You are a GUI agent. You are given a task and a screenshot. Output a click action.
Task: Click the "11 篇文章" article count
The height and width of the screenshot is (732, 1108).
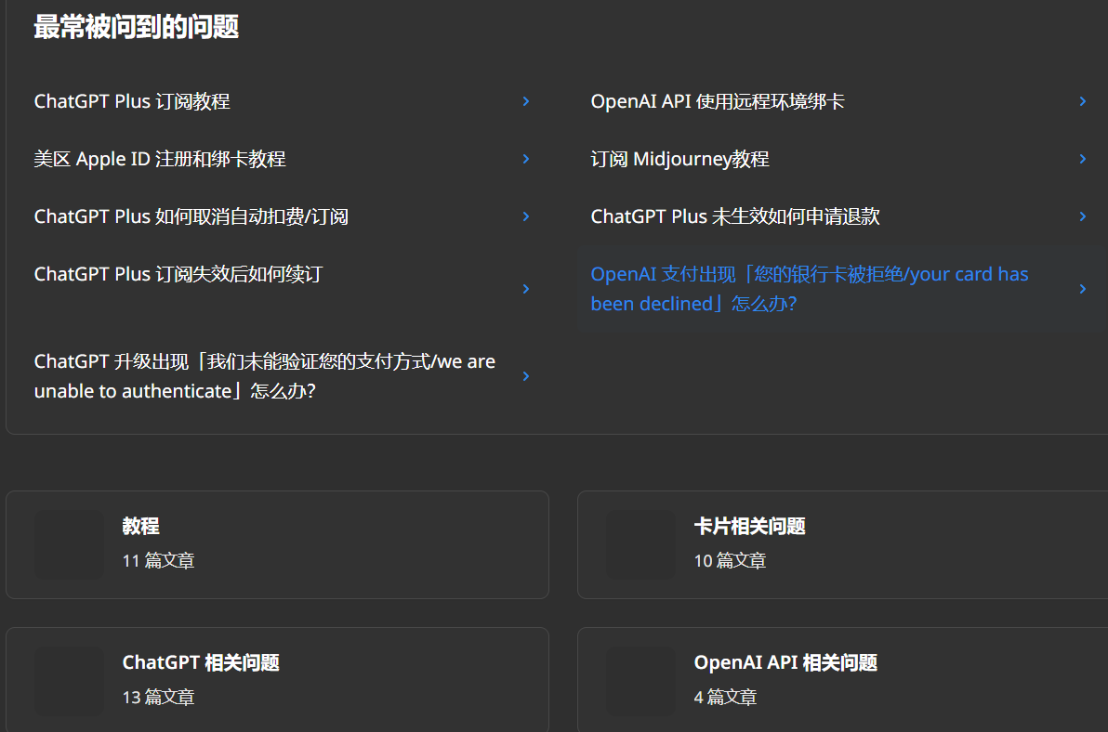coord(158,561)
